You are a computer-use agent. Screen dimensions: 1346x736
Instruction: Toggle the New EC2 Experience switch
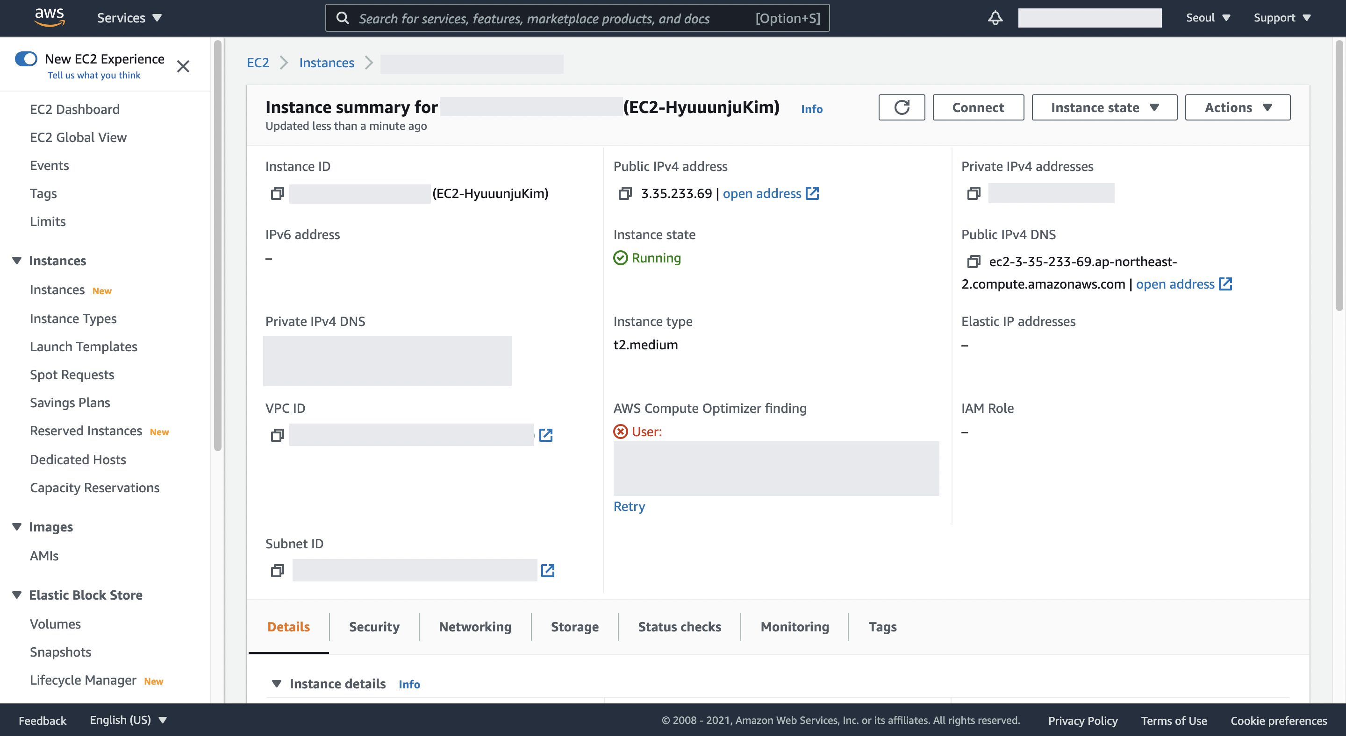[x=26, y=58]
